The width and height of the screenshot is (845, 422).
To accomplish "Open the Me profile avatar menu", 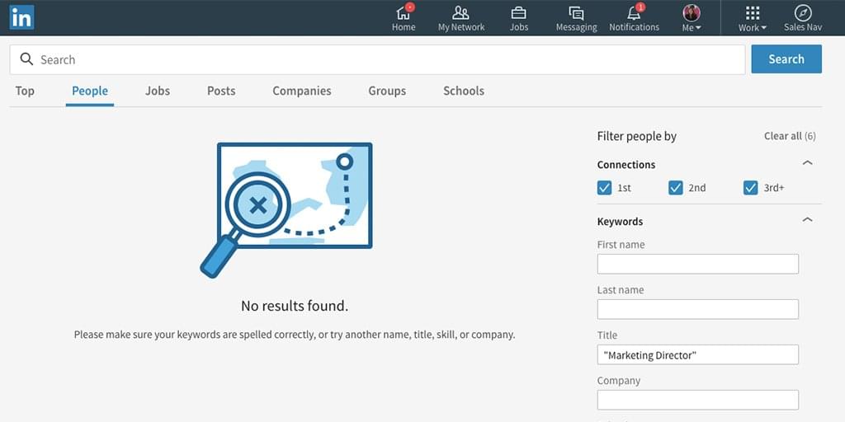I will pos(692,18).
